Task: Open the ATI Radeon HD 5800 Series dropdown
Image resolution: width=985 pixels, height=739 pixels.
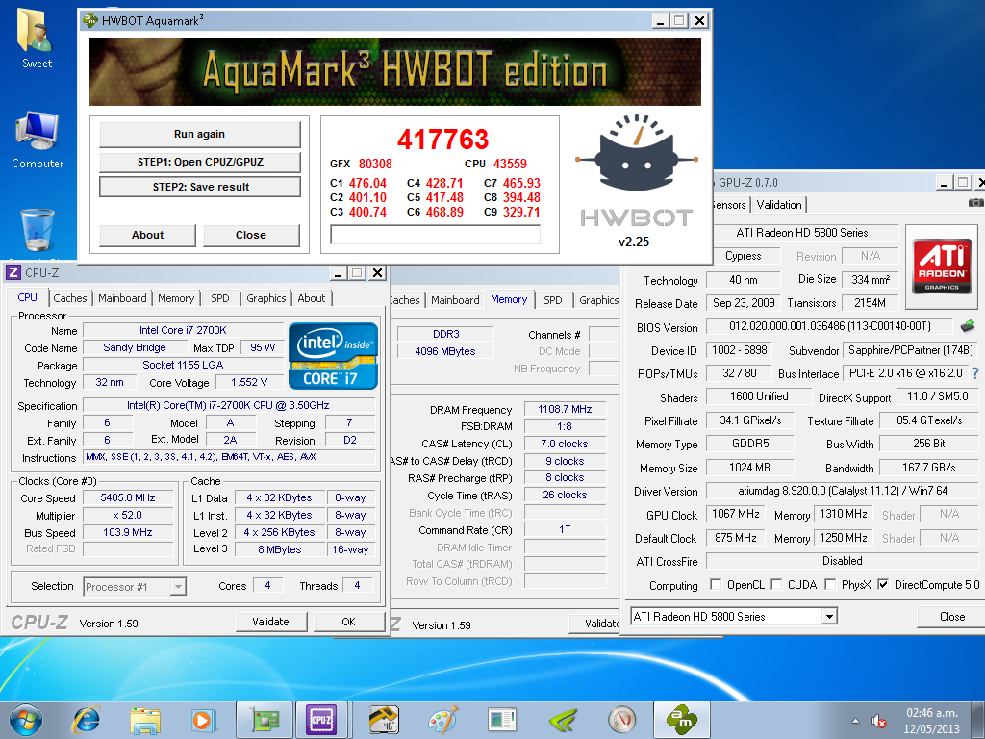Action: 734,617
